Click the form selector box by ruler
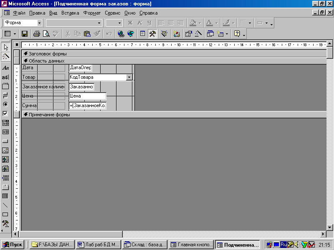Image resolution: width=334 pixels, height=250 pixels. click(17, 45)
